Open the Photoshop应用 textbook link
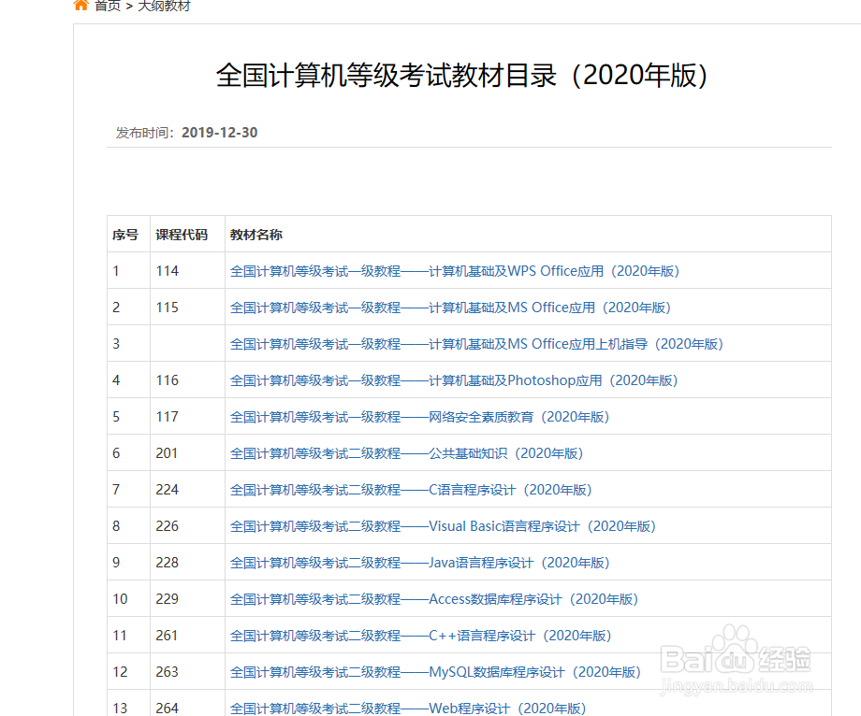861x716 pixels. [x=454, y=380]
